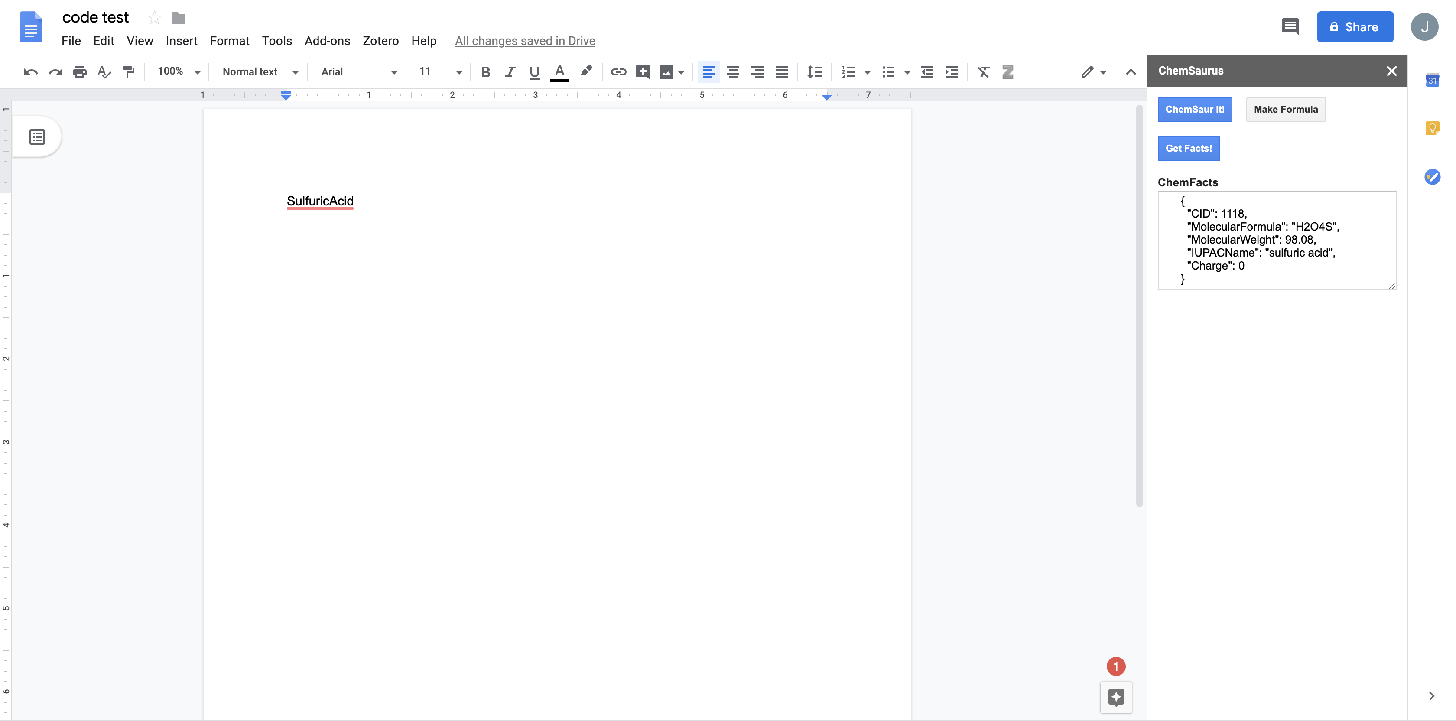Open the Explore button at bottom right
This screenshot has height=721, width=1456.
pos(1116,697)
